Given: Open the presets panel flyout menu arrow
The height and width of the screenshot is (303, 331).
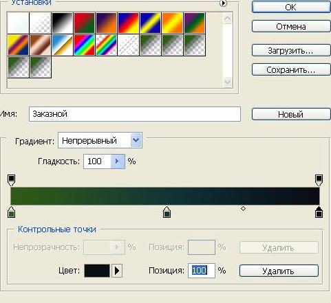Looking at the screenshot, I should coord(223,3).
